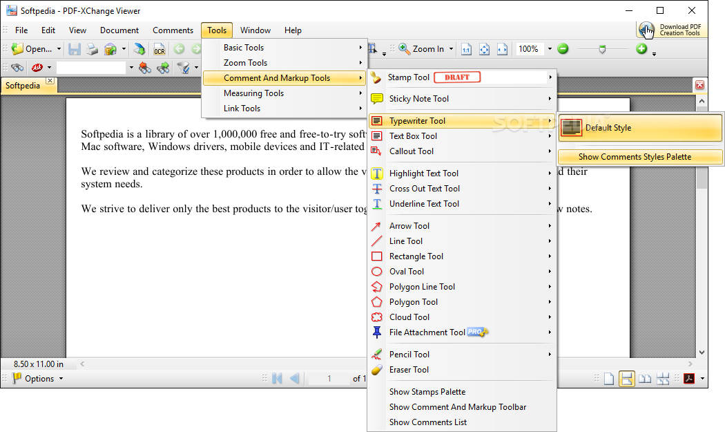
Task: Click the Fit Width icon
Action: (x=502, y=49)
